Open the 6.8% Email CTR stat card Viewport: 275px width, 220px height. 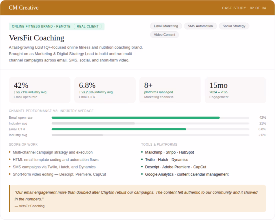[105, 90]
